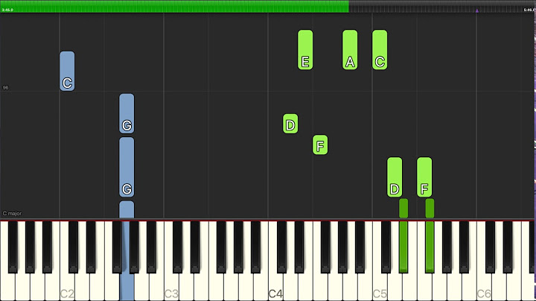This screenshot has height=301, width=536.
Task: Select the small green D note block
Action: pyautogui.click(x=290, y=124)
